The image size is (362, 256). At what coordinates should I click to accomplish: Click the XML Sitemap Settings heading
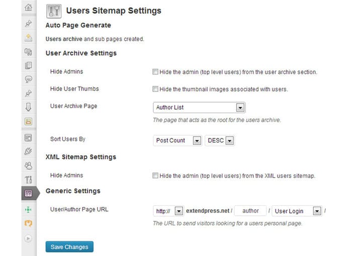coord(81,157)
